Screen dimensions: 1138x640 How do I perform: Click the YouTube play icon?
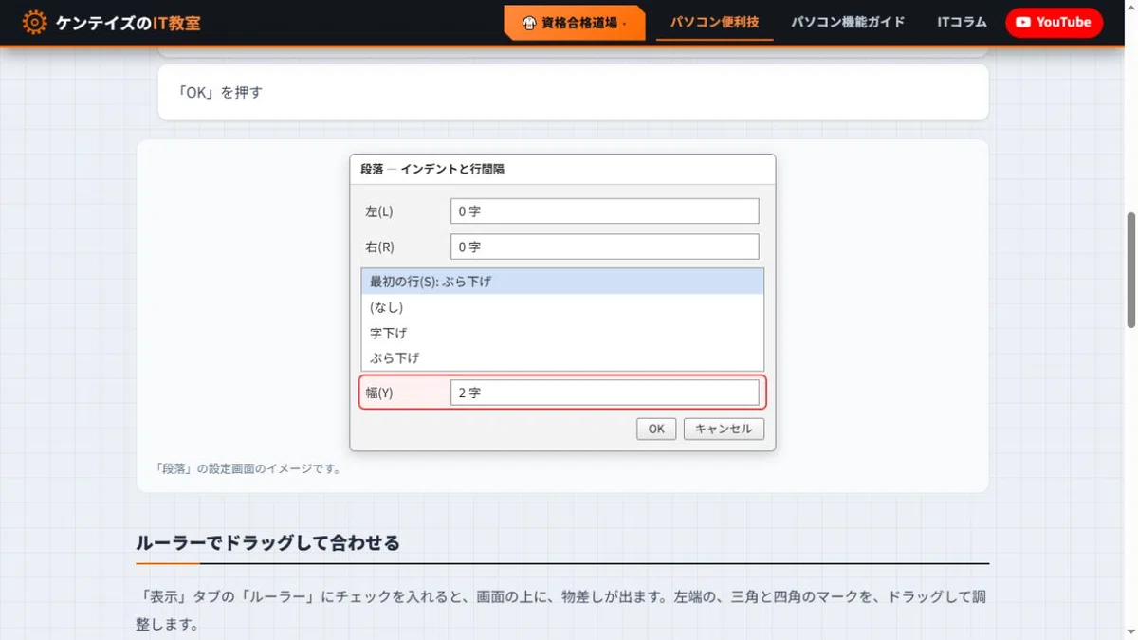1023,23
